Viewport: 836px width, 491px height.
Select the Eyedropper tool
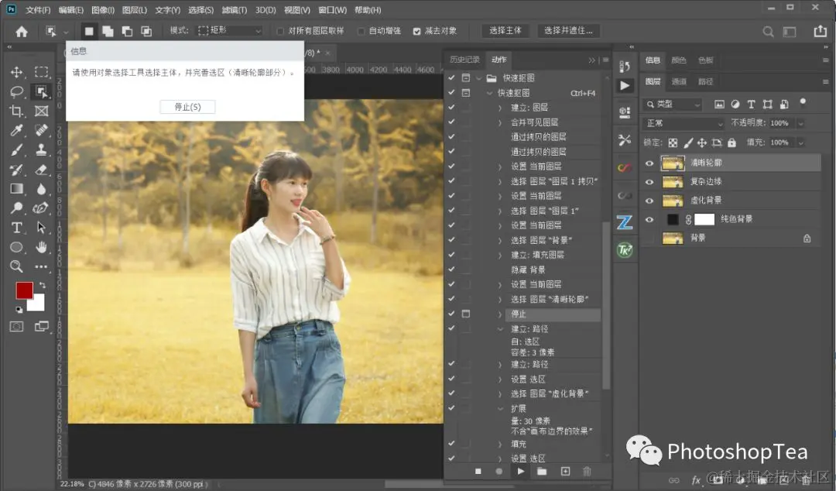pos(16,130)
